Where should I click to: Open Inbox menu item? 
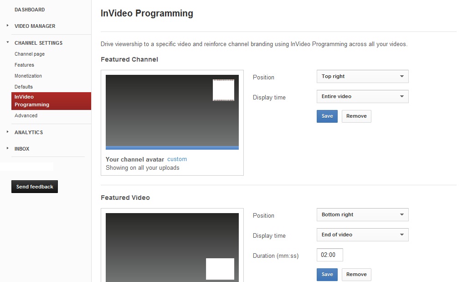[22, 149]
